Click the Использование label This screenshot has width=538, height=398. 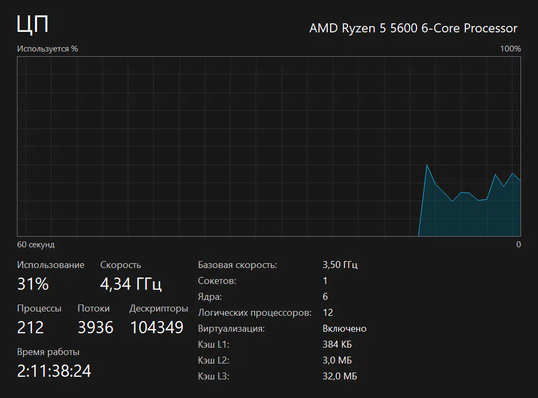51,265
